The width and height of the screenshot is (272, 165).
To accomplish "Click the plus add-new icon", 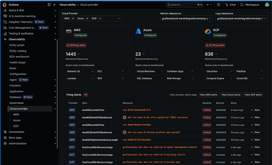I will click(x=208, y=5).
